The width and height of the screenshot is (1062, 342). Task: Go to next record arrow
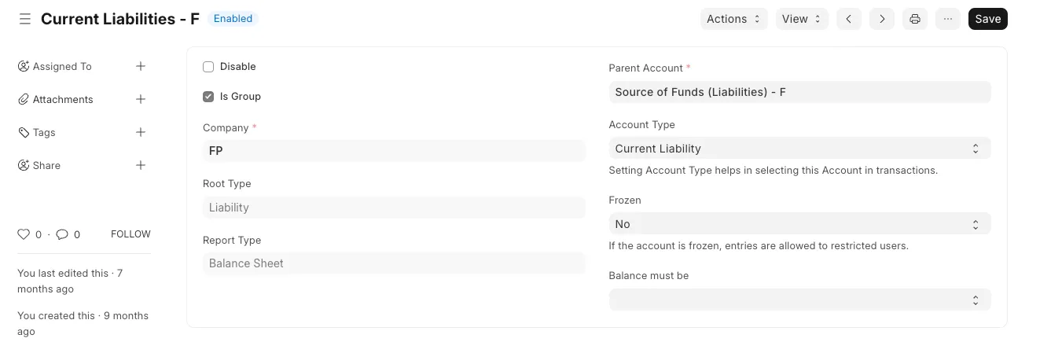[x=882, y=19]
